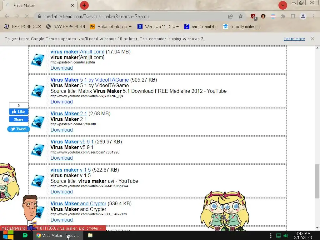Open the green app icon on taskbar

coord(25,235)
